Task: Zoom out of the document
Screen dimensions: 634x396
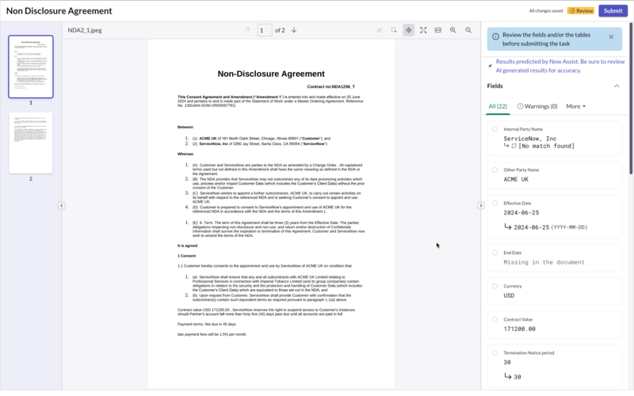Action: click(468, 30)
